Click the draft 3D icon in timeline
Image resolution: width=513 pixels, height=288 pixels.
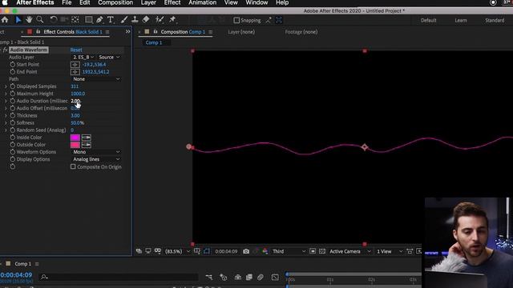[224, 278]
